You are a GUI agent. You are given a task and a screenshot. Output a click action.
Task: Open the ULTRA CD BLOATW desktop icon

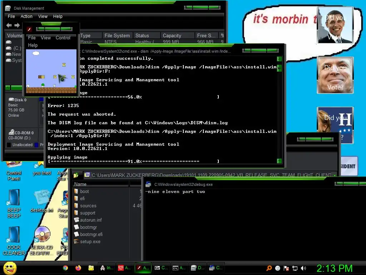pyautogui.click(x=42, y=241)
